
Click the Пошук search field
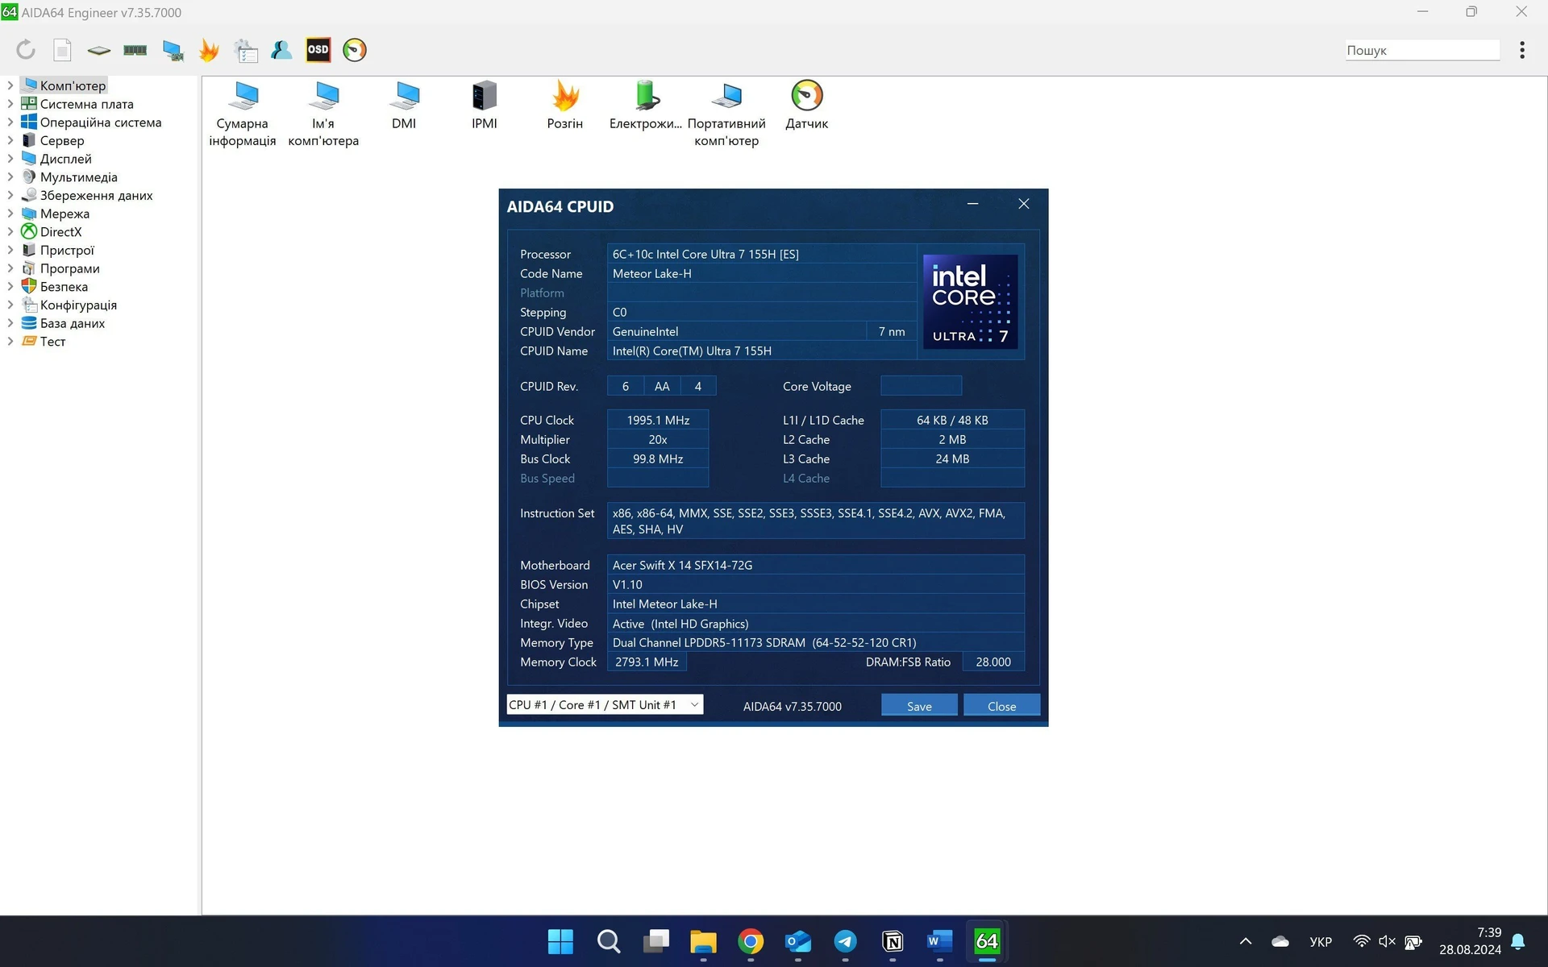click(1422, 50)
